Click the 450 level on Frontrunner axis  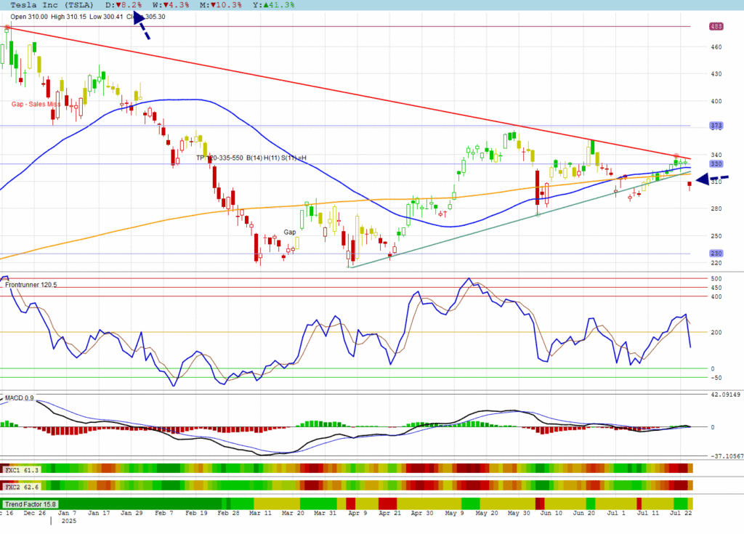click(716, 288)
